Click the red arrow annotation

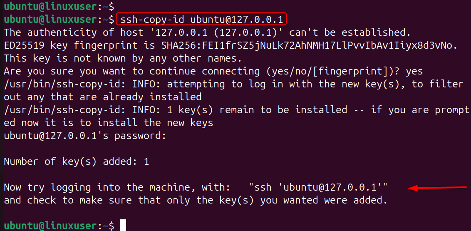[x=437, y=189]
